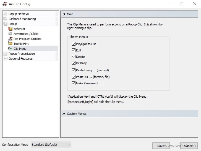201x151 pixels.
Task: Toggle the Destroy checkbox
Action: [x=74, y=63]
